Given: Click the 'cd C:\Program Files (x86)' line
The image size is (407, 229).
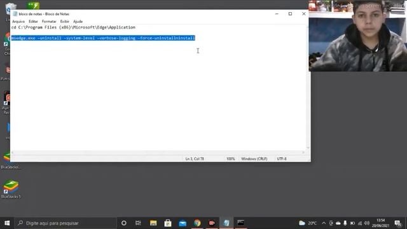Looking at the screenshot, I should pos(73,27).
